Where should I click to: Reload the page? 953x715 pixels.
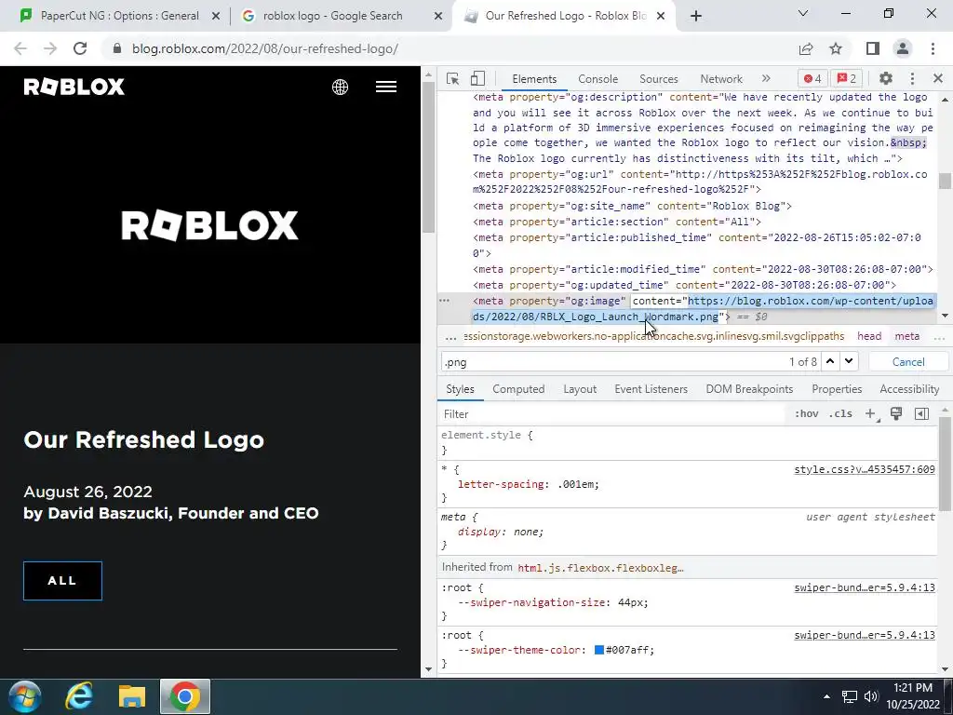coord(80,48)
